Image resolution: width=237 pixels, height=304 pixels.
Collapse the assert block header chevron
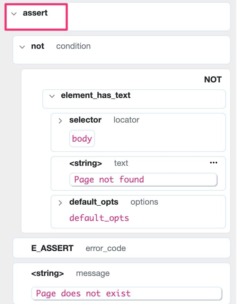(13, 14)
